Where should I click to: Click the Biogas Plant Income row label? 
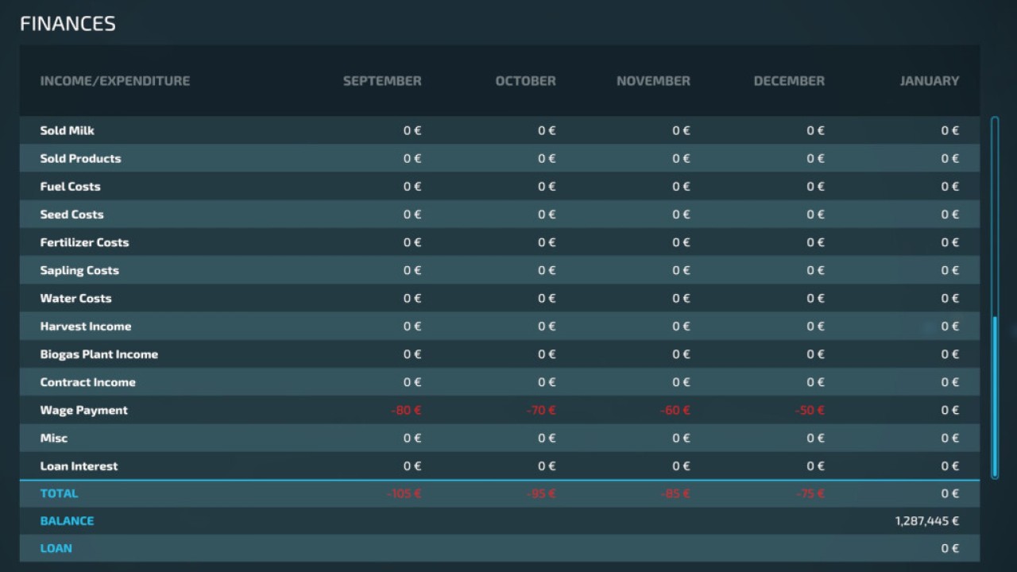click(99, 354)
